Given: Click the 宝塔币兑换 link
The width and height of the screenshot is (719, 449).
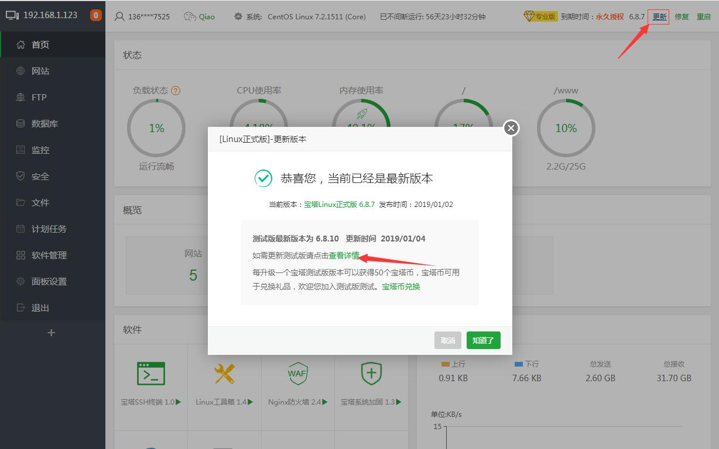Looking at the screenshot, I should click(x=401, y=286).
